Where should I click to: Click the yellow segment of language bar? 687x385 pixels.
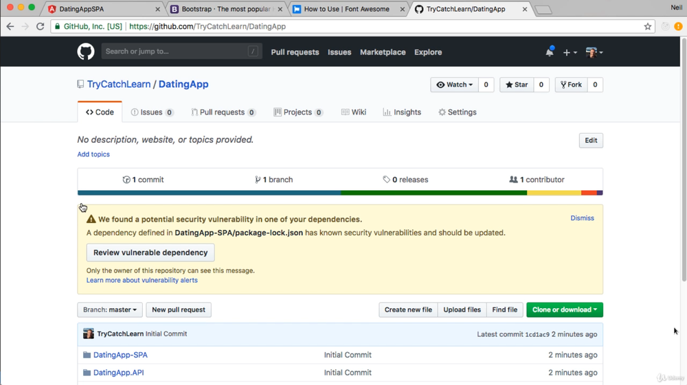click(554, 192)
